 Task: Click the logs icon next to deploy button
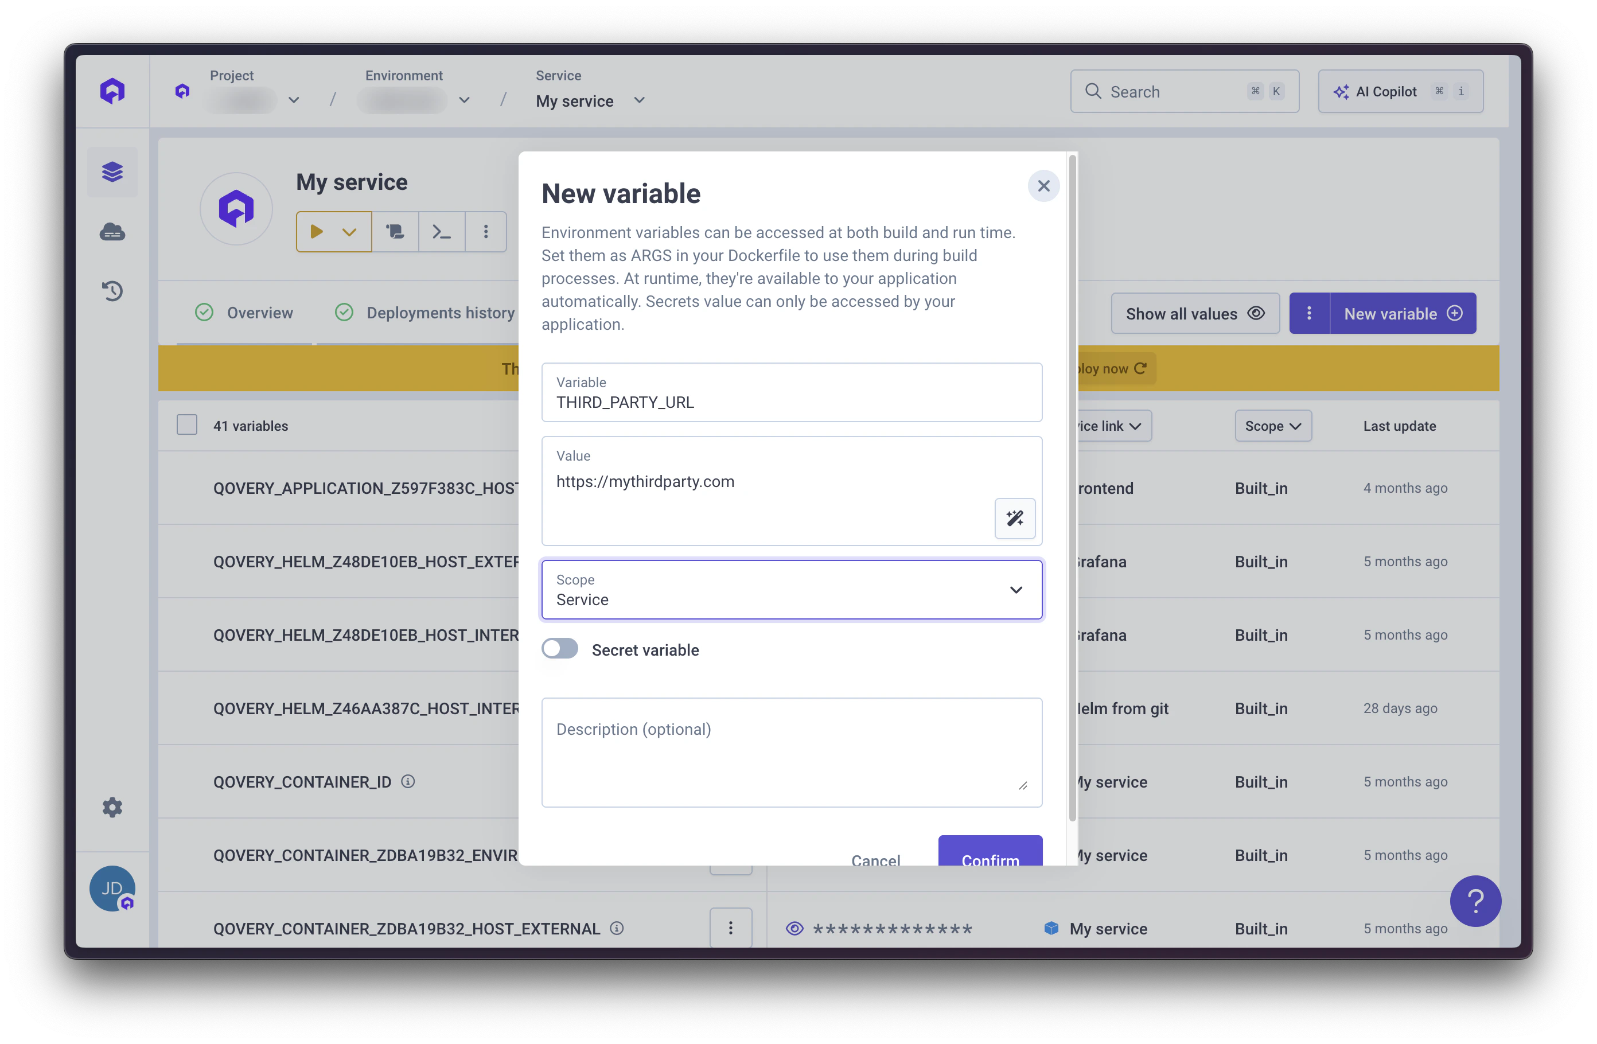[395, 232]
